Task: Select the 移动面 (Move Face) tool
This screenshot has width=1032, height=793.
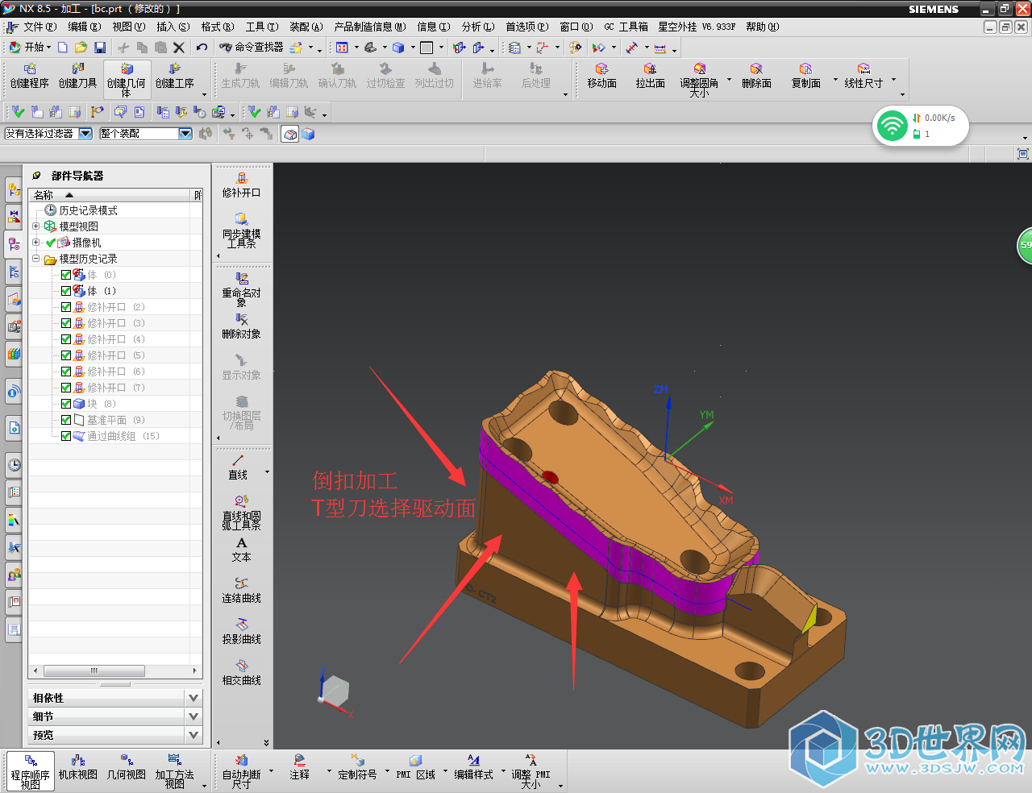Action: click(x=601, y=76)
